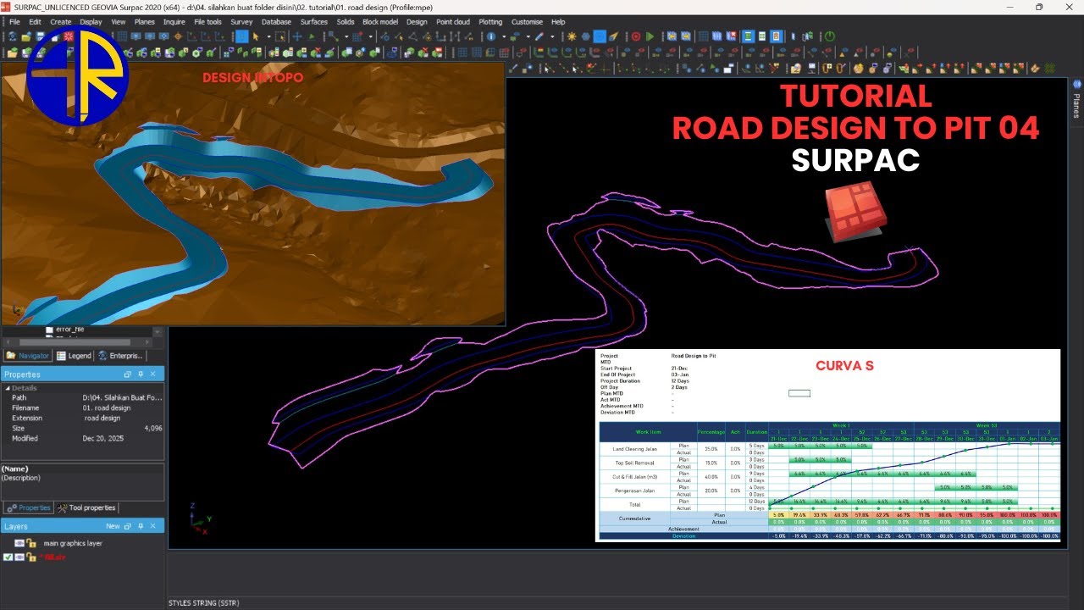Image resolution: width=1084 pixels, height=610 pixels.
Task: Toggle visibility of main graphics layer
Action: (x=19, y=543)
